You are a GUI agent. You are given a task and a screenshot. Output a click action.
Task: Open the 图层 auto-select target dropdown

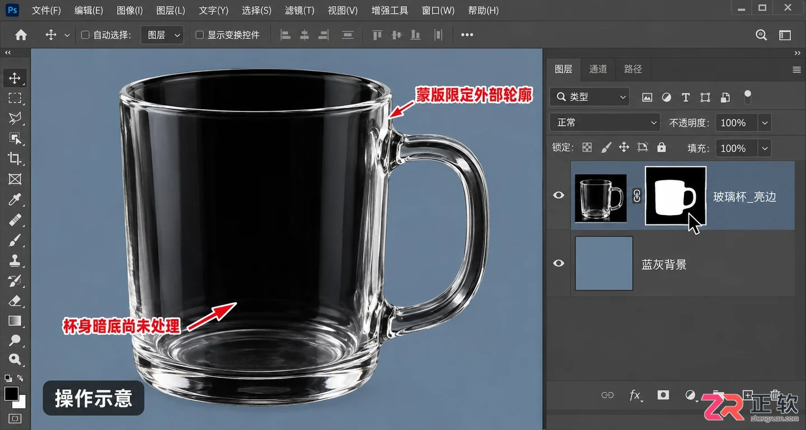pos(162,35)
